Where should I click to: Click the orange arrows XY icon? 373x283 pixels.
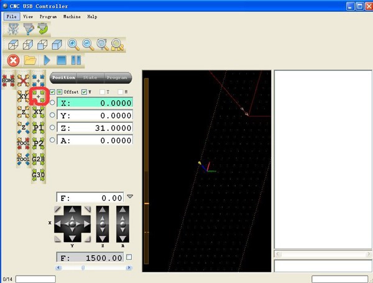pyautogui.click(x=23, y=96)
